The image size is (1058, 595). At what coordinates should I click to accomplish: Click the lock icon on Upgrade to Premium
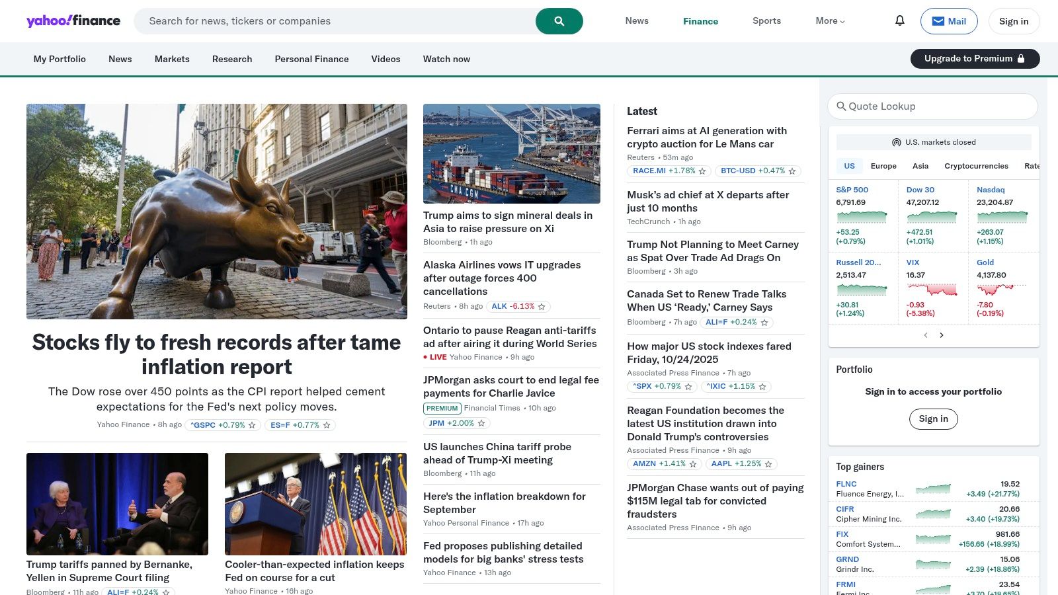tap(1021, 58)
